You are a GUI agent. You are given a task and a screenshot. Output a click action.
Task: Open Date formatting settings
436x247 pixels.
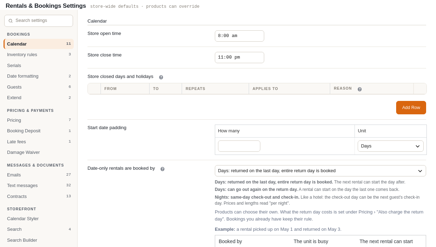(x=39, y=76)
